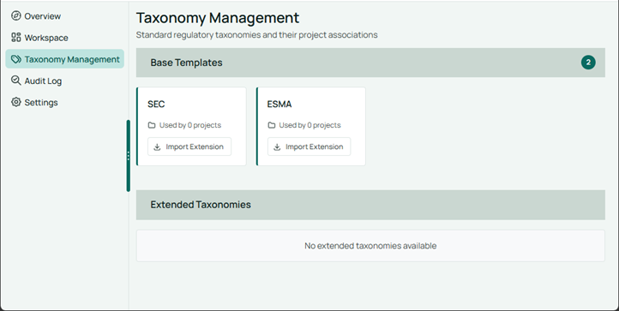Click the Settings gear icon

click(15, 102)
